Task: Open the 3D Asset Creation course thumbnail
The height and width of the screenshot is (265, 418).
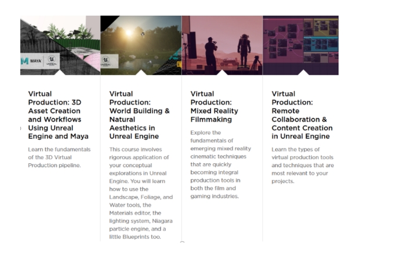Action: click(x=60, y=45)
